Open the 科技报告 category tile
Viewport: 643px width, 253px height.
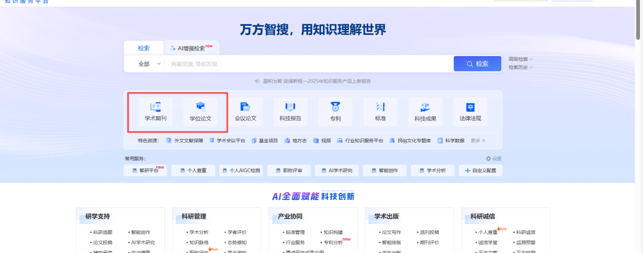pyautogui.click(x=291, y=112)
